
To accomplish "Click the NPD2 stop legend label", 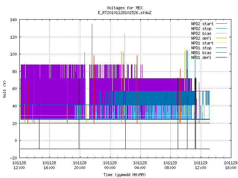I will (201, 29).
